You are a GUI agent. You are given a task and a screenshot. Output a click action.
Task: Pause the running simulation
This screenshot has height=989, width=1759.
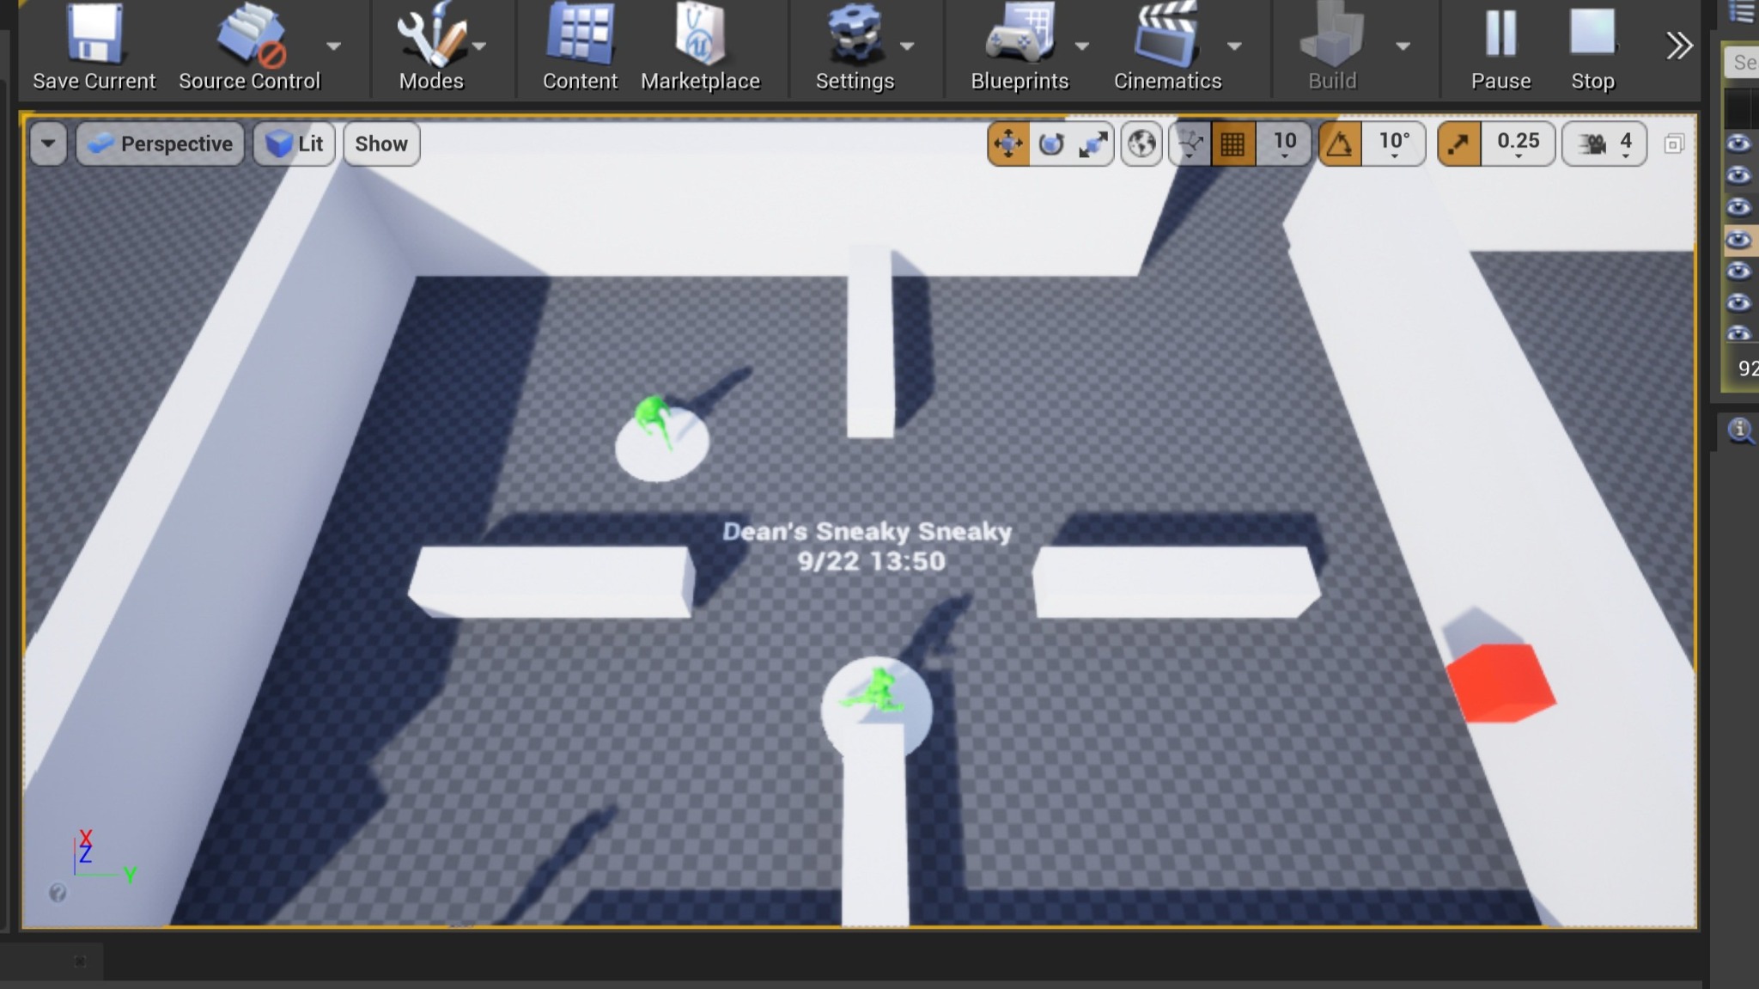(1500, 47)
